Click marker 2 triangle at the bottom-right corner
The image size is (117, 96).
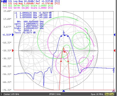113,90
